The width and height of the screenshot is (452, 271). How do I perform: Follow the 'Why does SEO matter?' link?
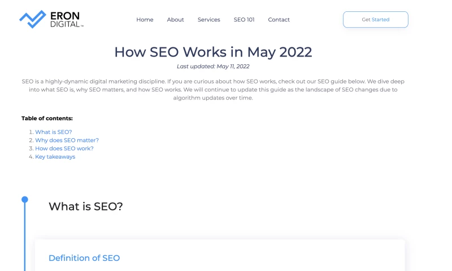(x=67, y=140)
